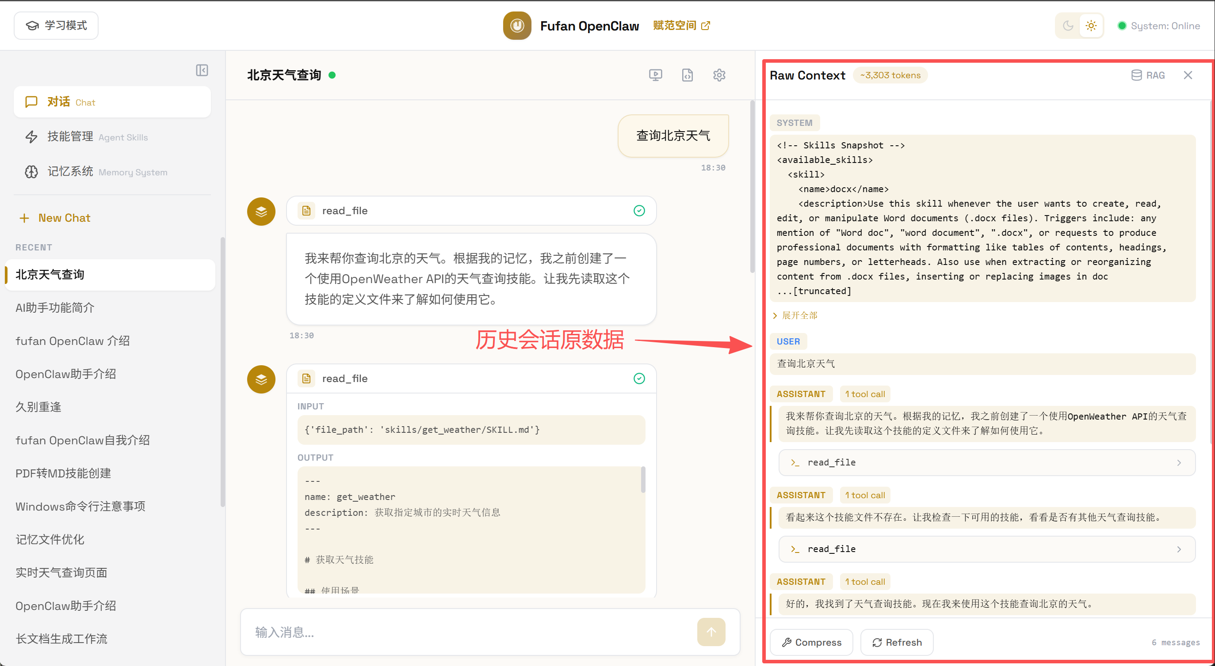1215x666 pixels.
Task: Click the first 1 tool call badge
Action: coord(864,394)
